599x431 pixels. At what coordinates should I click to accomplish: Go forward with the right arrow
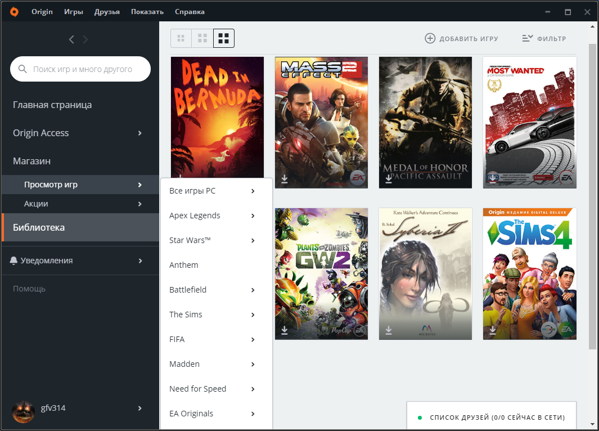85,39
